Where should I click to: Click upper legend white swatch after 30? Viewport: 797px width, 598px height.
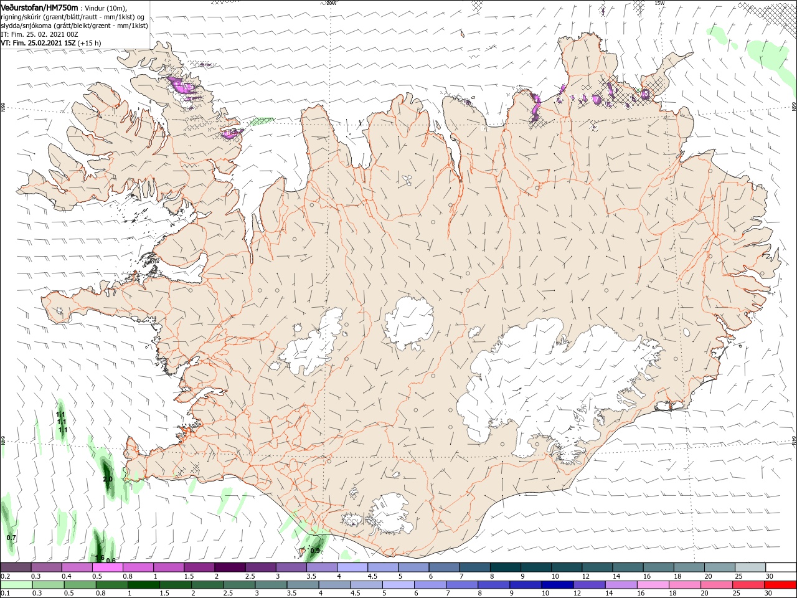click(780, 567)
